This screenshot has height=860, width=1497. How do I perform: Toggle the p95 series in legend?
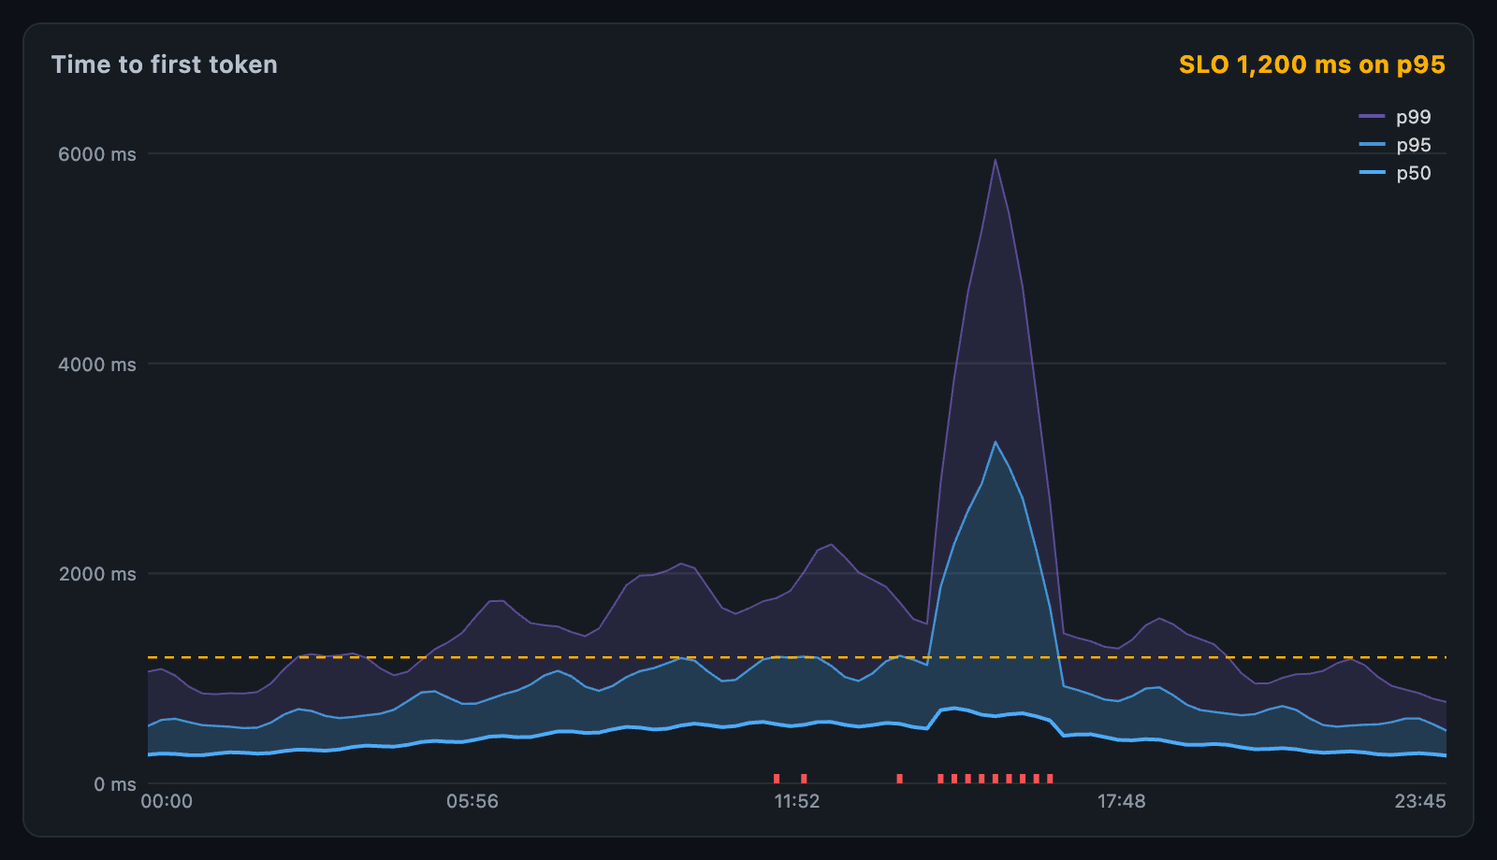coord(1395,145)
